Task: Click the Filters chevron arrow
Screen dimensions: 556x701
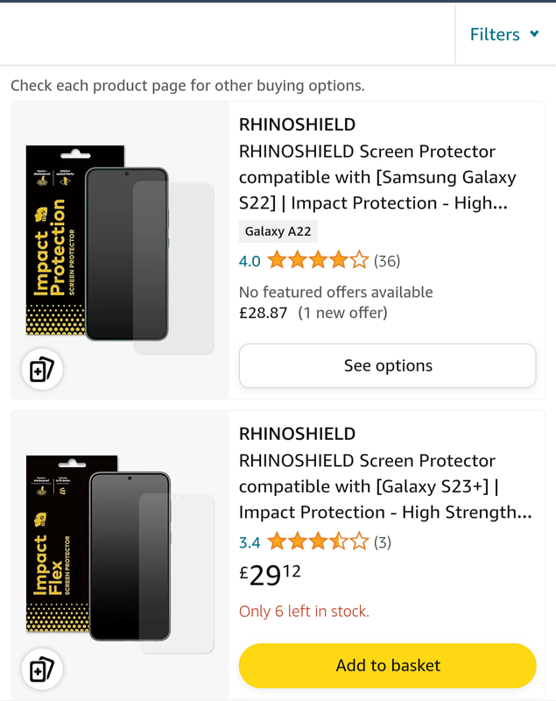Action: click(534, 34)
